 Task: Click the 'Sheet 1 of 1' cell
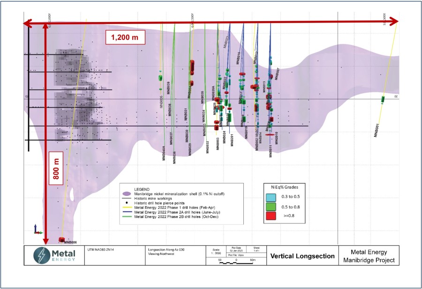(256, 249)
